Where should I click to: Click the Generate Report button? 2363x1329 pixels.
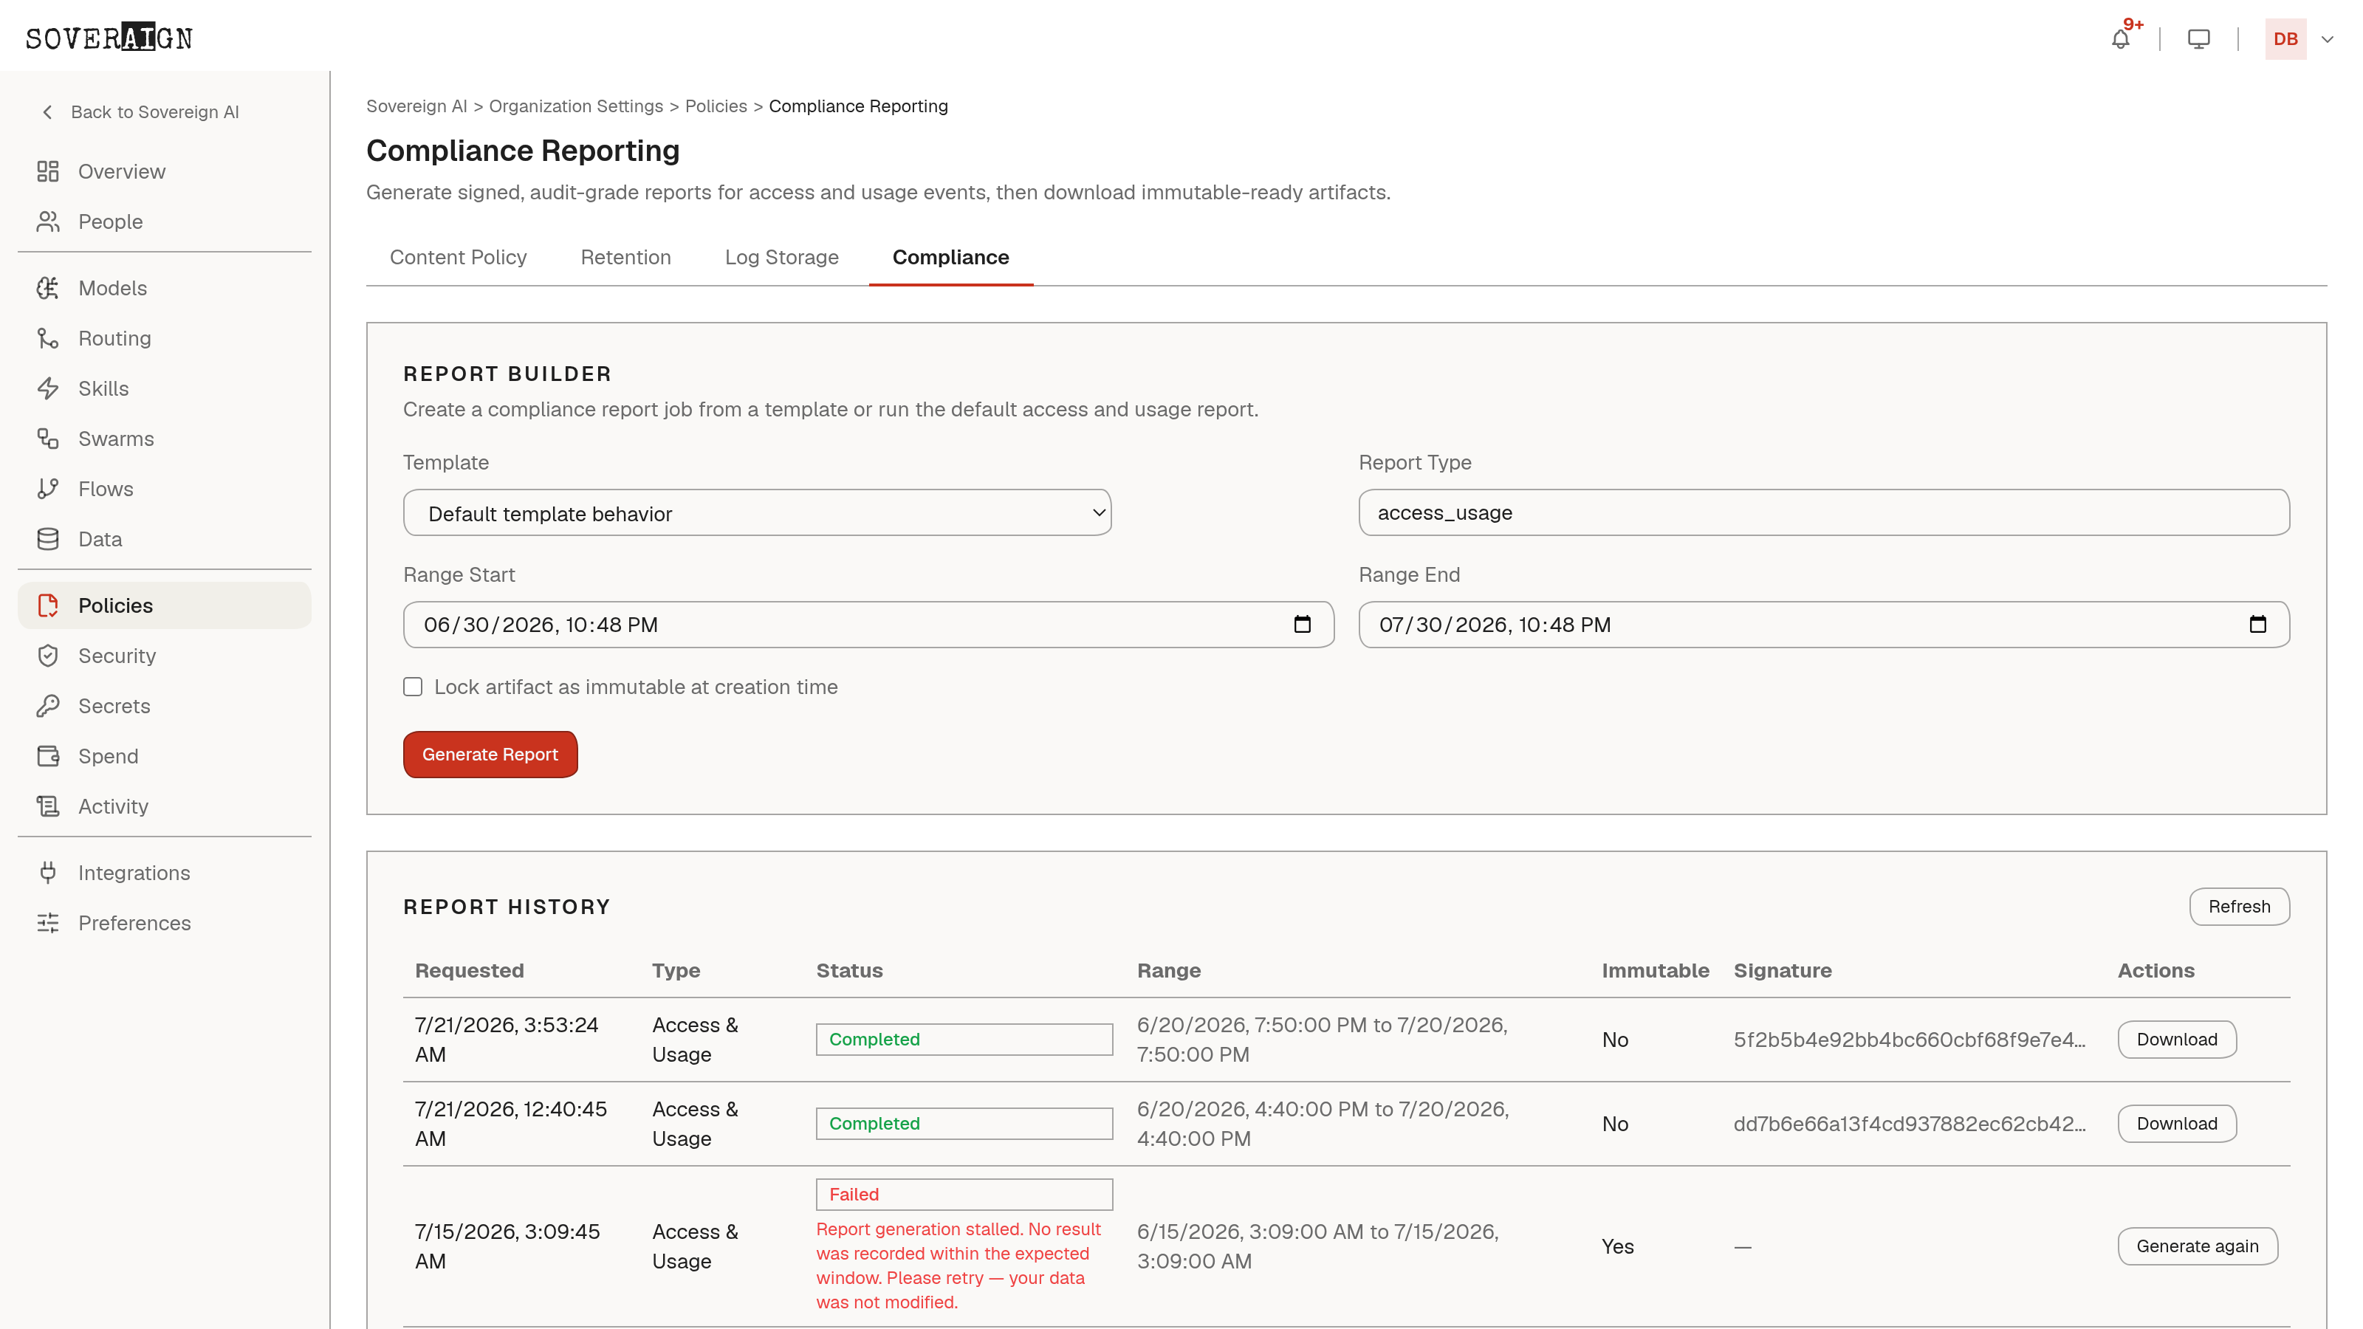point(490,754)
